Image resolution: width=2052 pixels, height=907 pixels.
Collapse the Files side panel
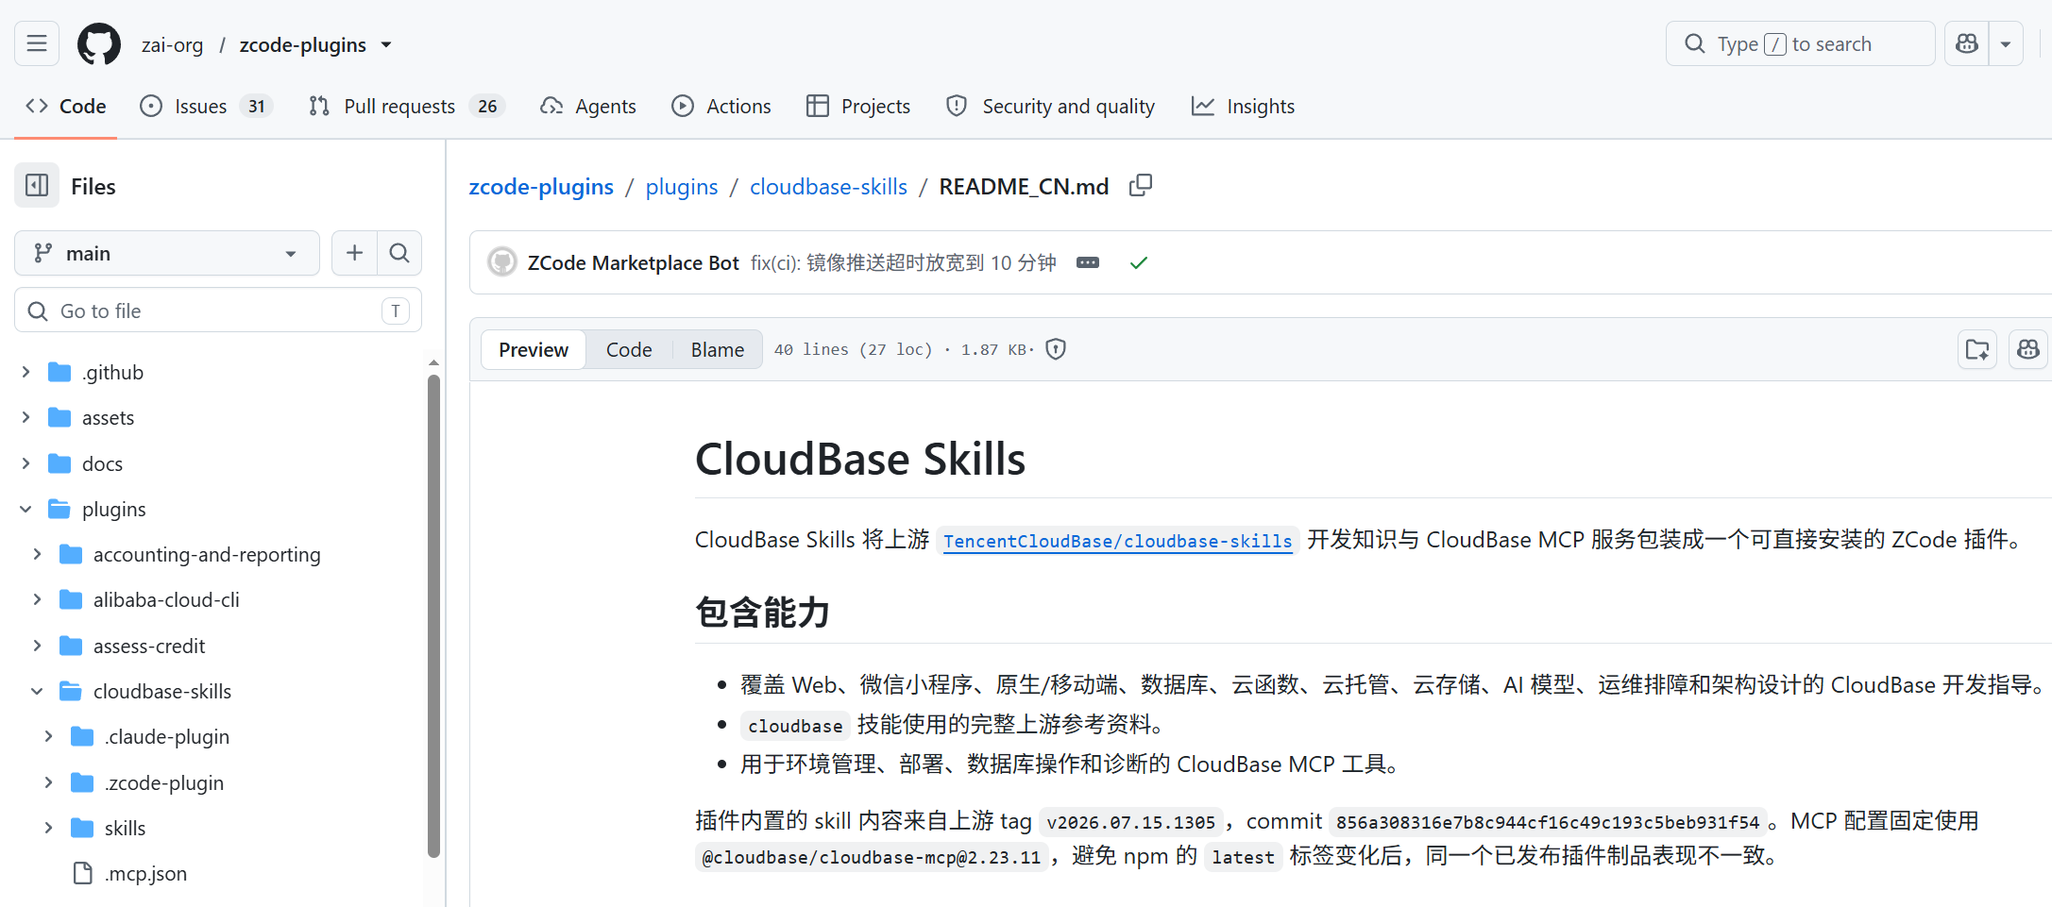37,186
